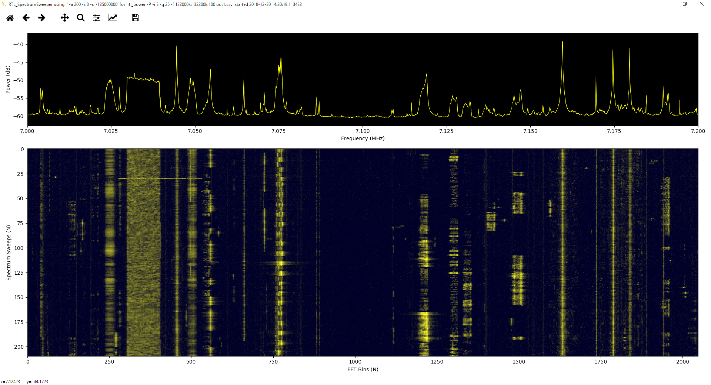Viewport: 711px width, 385px height.
Task: Open the axes and curve style editor
Action: [112, 17]
